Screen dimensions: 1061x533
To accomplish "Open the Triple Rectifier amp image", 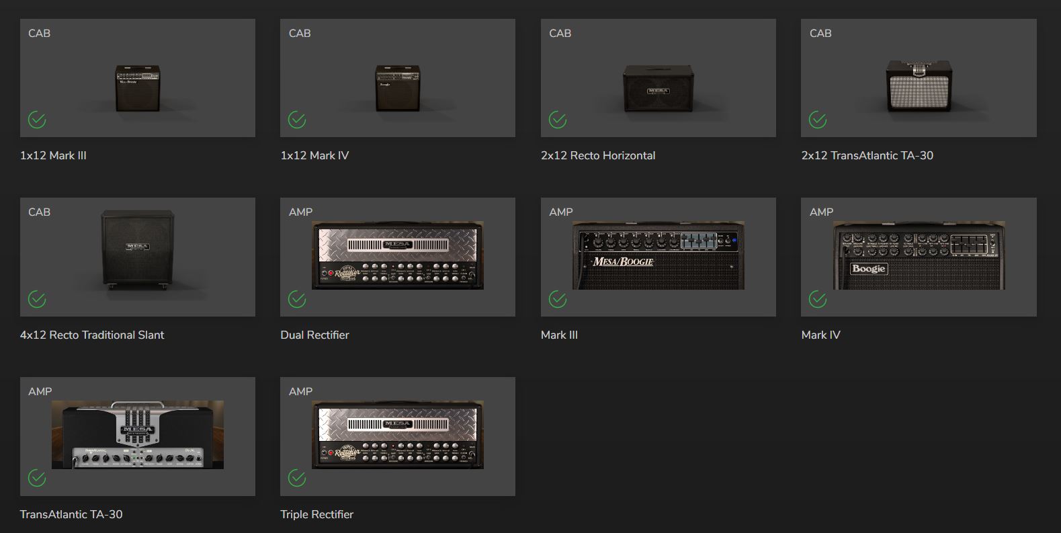I will pyautogui.click(x=398, y=435).
